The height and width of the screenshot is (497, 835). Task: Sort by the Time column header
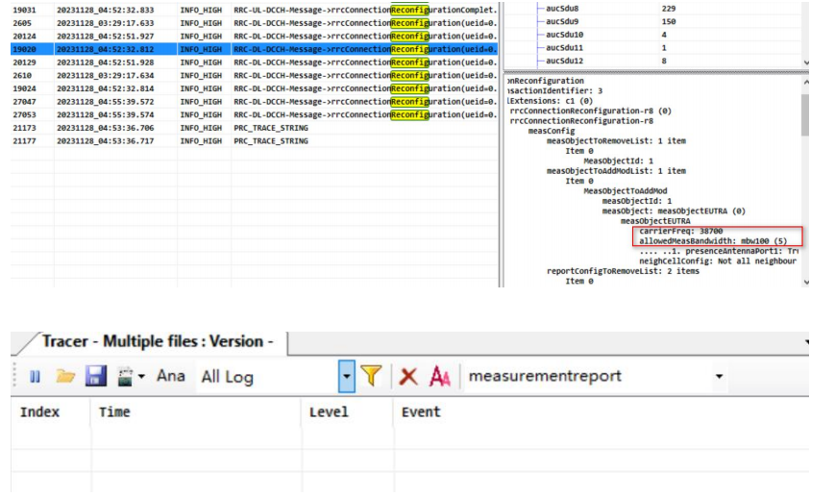[x=114, y=412]
